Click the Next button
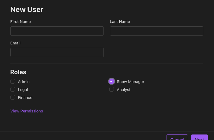 pyautogui.click(x=199, y=138)
